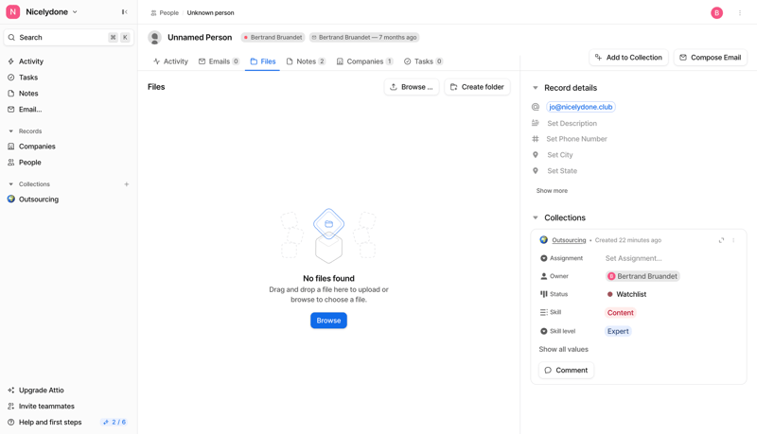
Task: Select the Files tab
Action: click(263, 61)
